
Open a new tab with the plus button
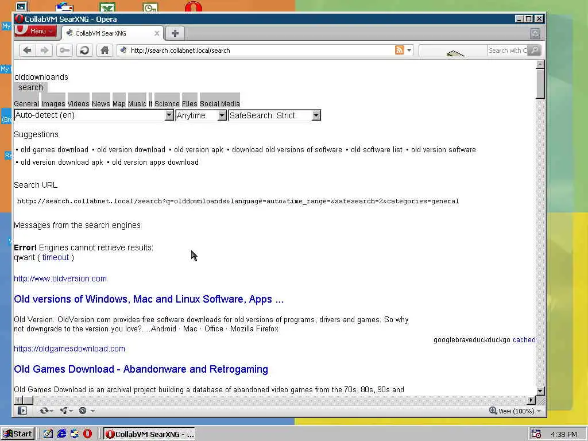point(175,33)
